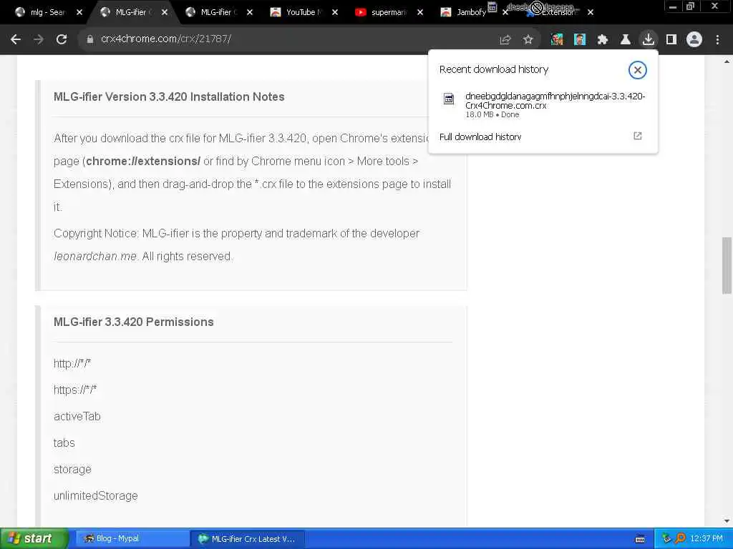This screenshot has width=733, height=549.
Task: Open the downloaded Crx4Chrome.com.crx file entry
Action: tap(543, 104)
